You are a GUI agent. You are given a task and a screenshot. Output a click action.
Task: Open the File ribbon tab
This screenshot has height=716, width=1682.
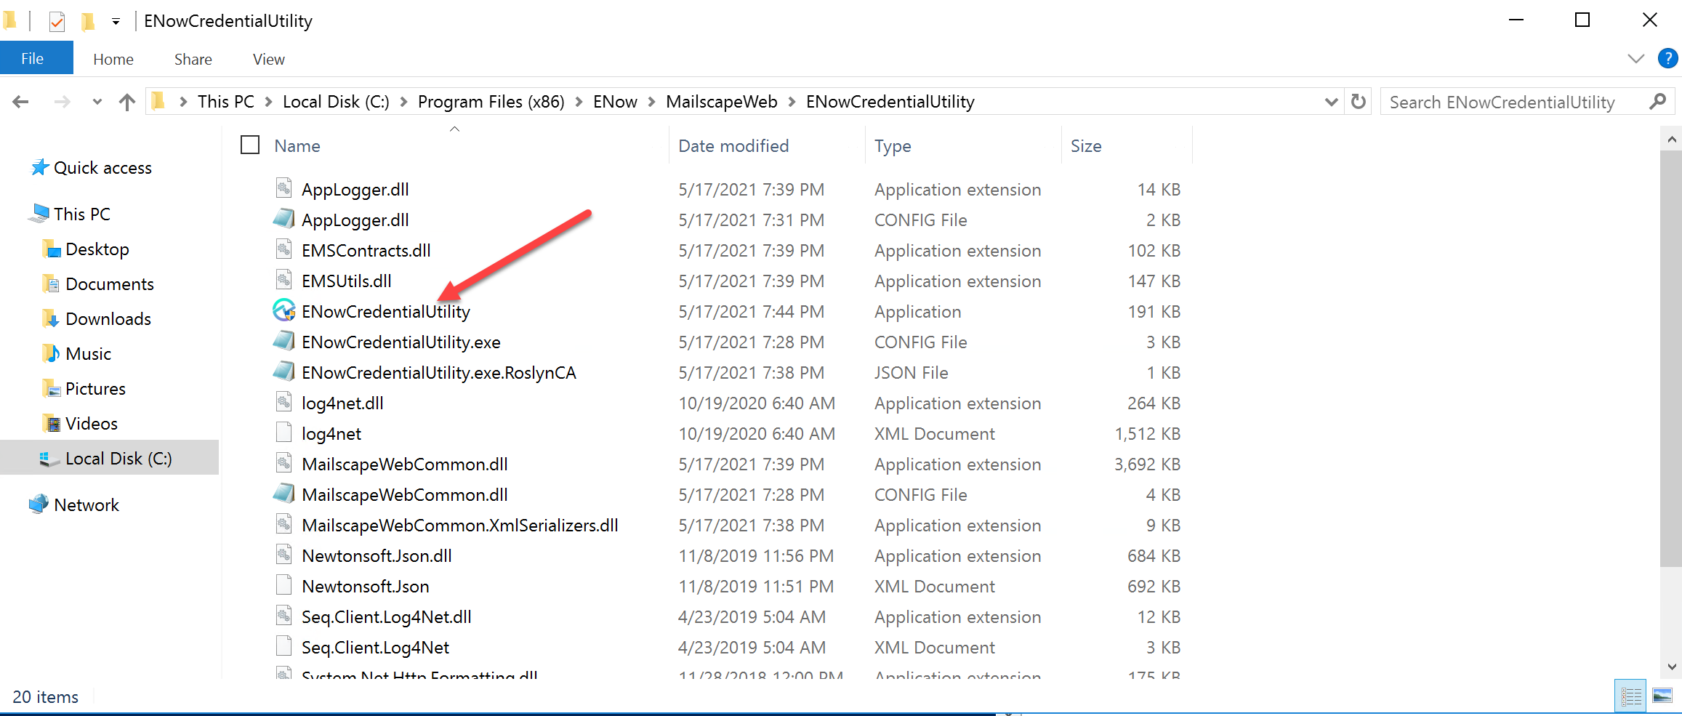tap(33, 58)
